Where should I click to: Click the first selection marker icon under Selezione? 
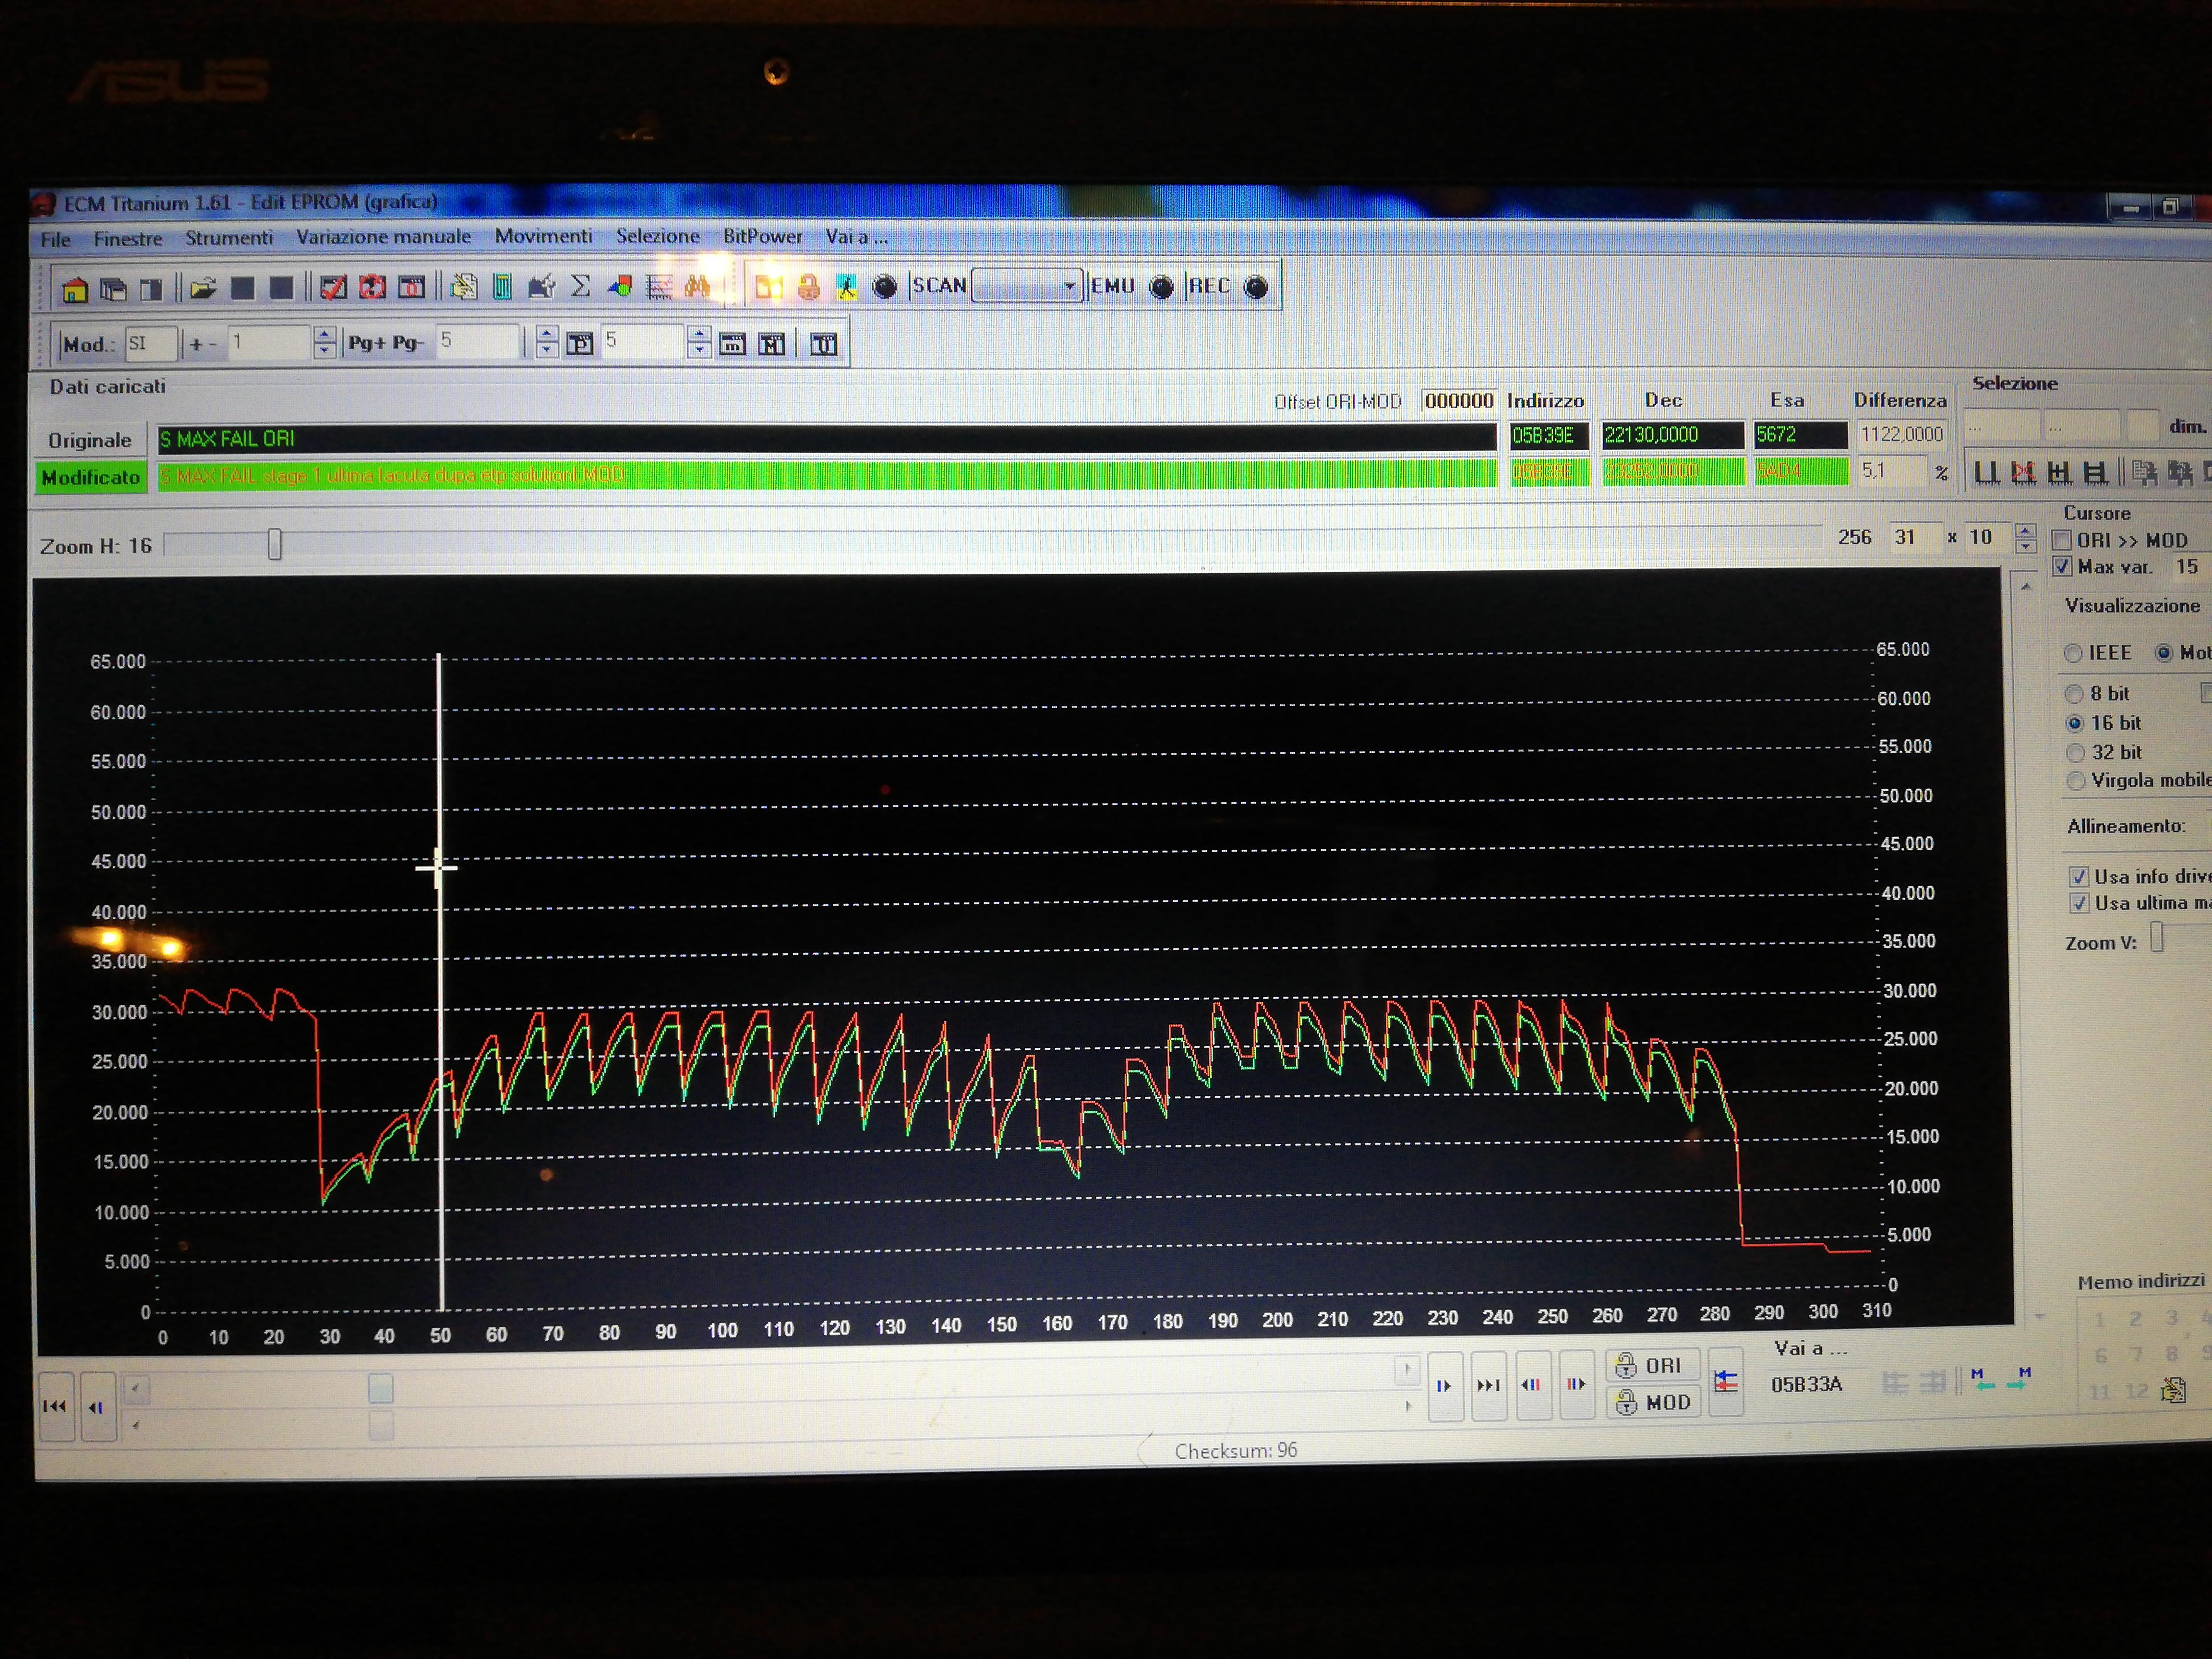click(x=1986, y=473)
